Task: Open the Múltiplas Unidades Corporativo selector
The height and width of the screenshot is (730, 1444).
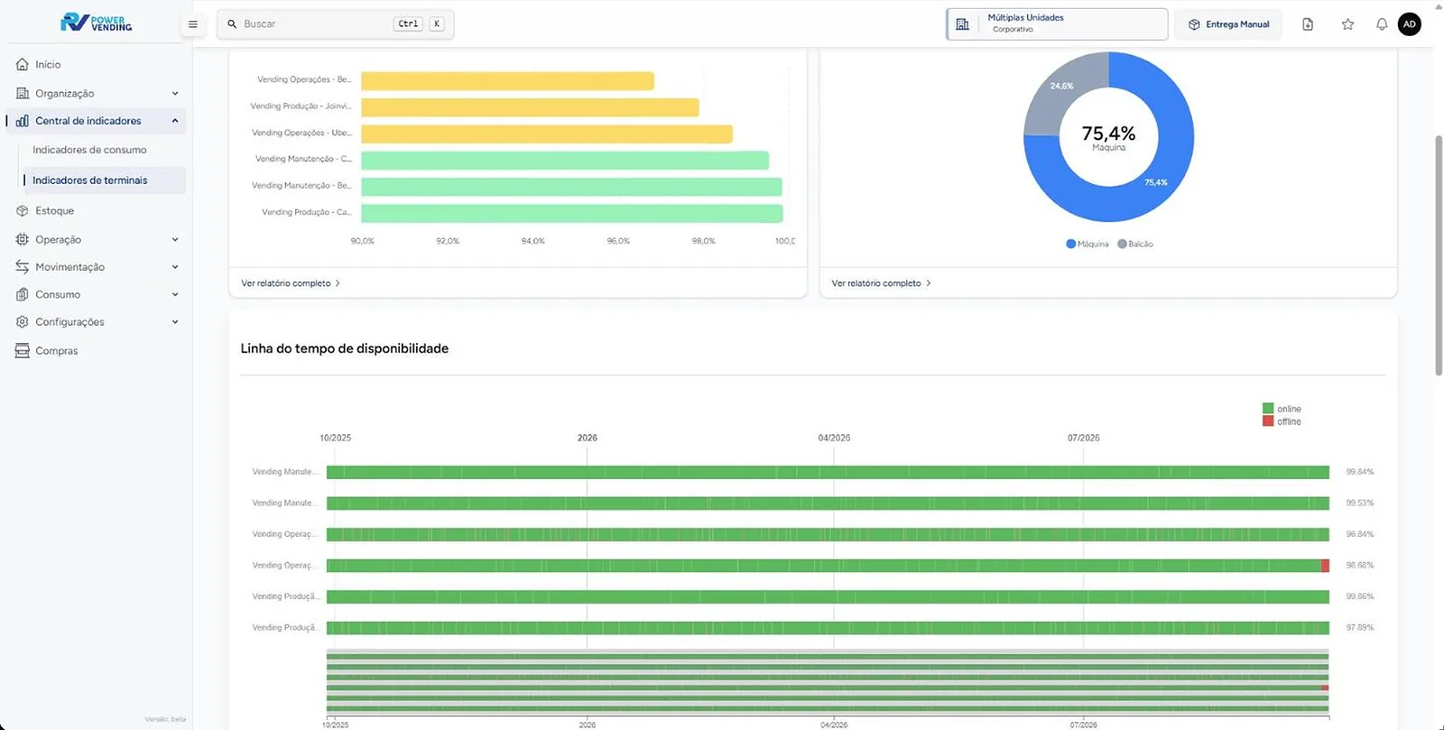Action: pos(1057,24)
